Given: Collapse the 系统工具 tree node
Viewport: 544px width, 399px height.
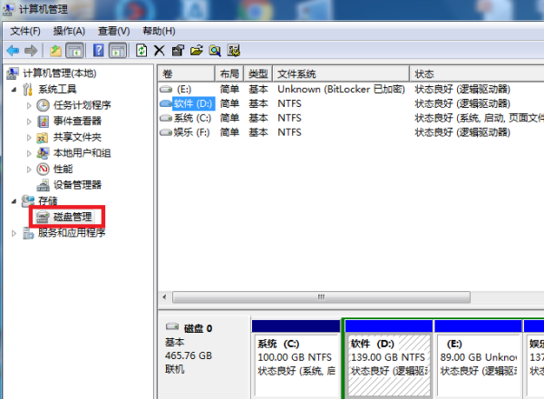Looking at the screenshot, I should tap(14, 90).
